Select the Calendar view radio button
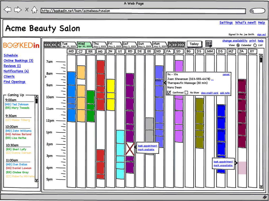The width and height of the screenshot is (269, 201). [238, 45]
